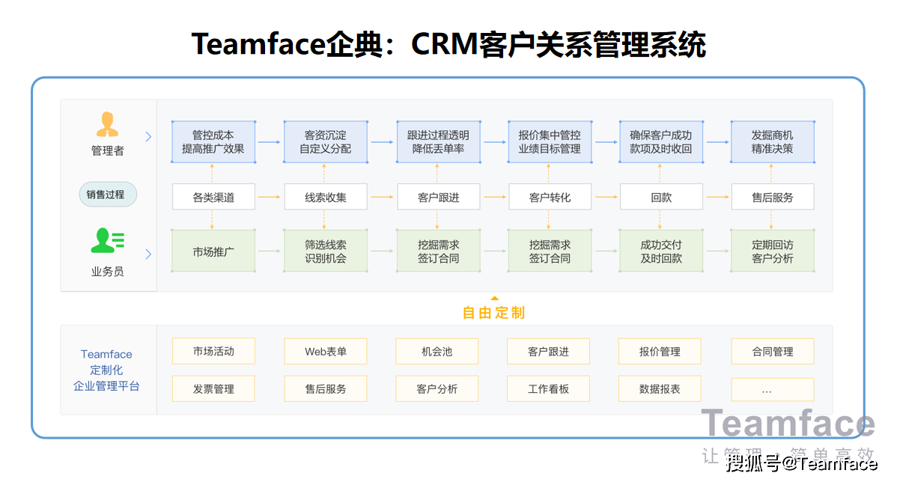Open the 发票管理 module
This screenshot has width=897, height=482.
pos(213,388)
